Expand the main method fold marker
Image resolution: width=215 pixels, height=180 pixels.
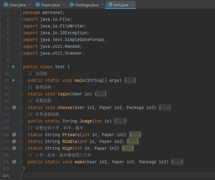click(21, 80)
